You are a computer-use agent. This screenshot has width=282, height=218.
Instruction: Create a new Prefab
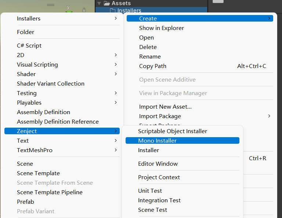pyautogui.click(x=62, y=202)
